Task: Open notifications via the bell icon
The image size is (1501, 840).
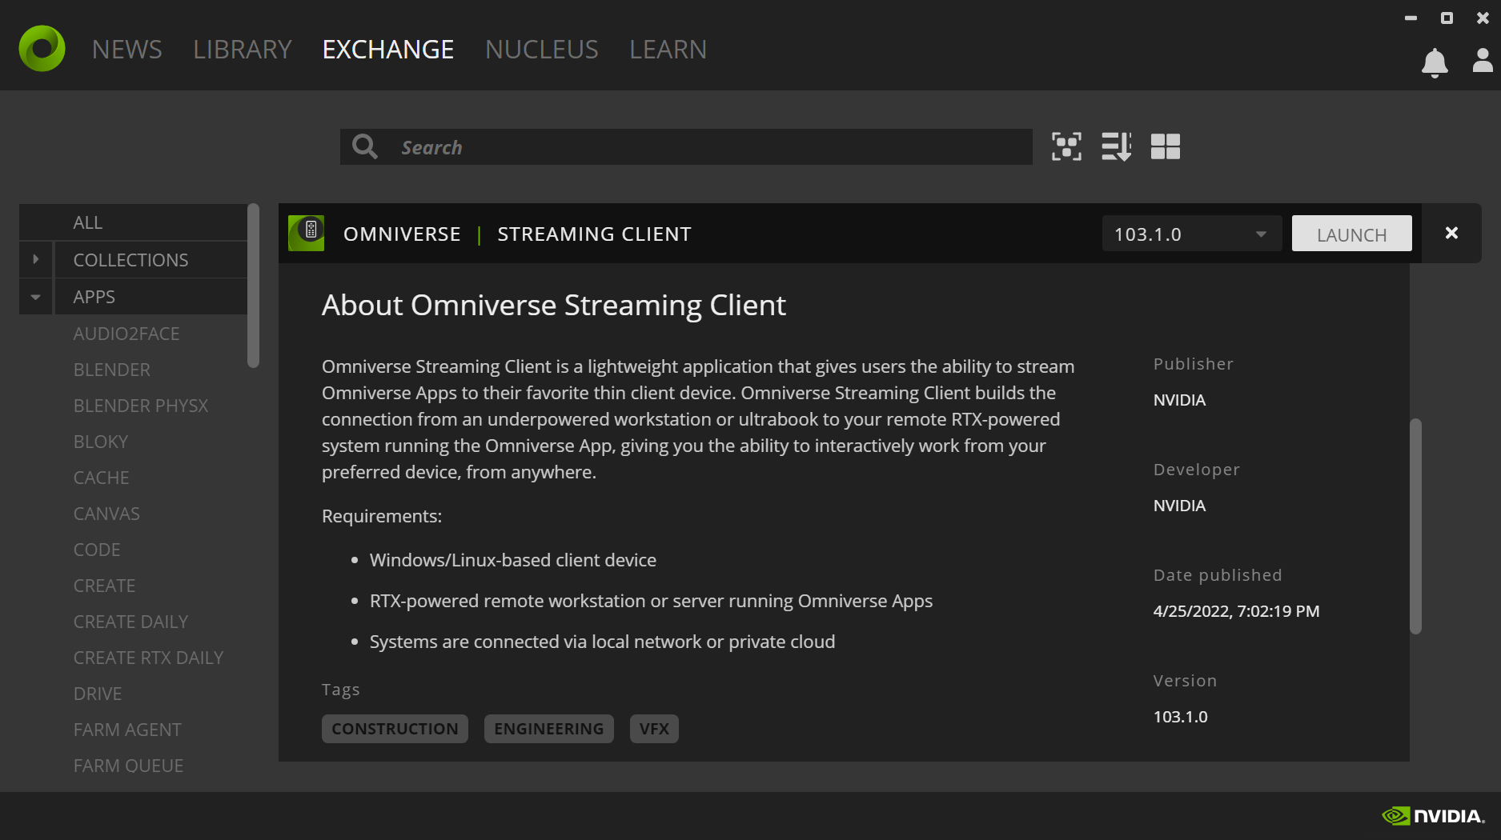Action: coord(1435,63)
